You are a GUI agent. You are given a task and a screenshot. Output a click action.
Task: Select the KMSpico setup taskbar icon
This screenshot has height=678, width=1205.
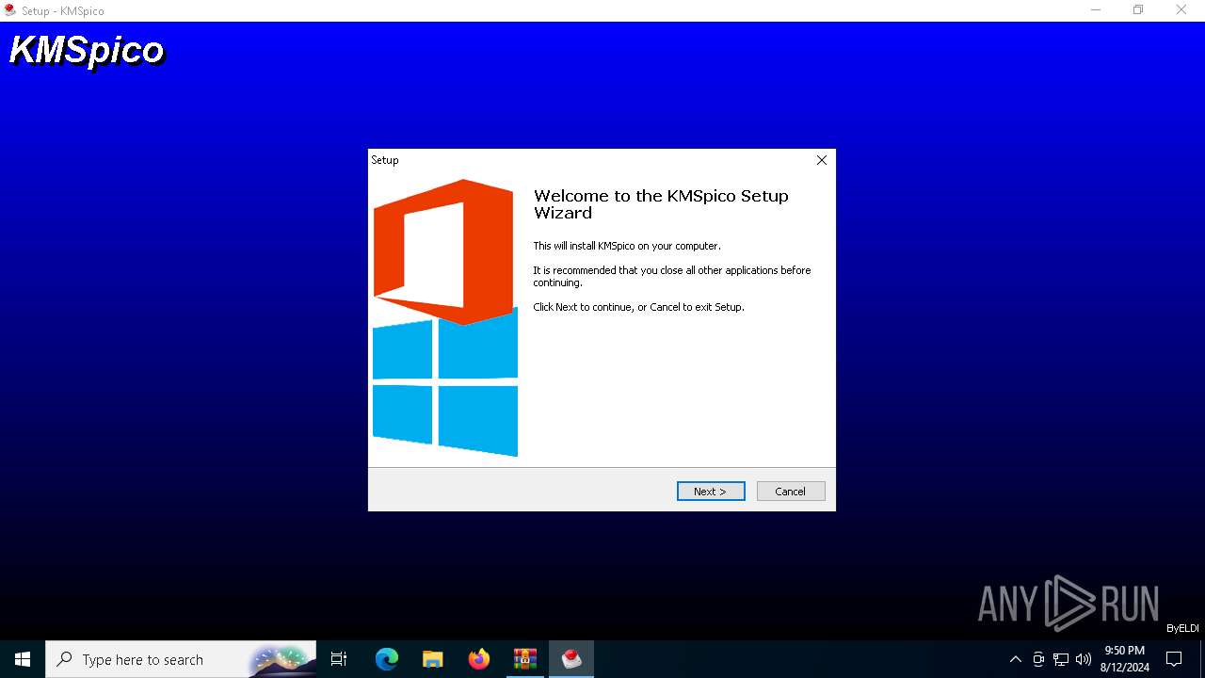pos(571,659)
